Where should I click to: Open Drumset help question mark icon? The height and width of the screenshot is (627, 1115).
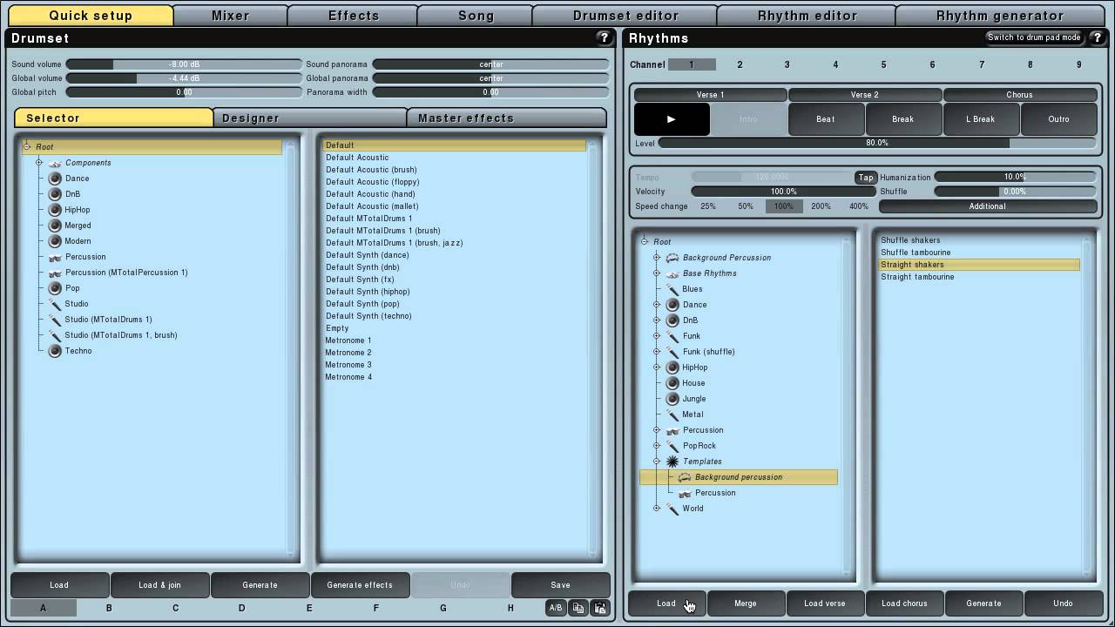tap(604, 37)
